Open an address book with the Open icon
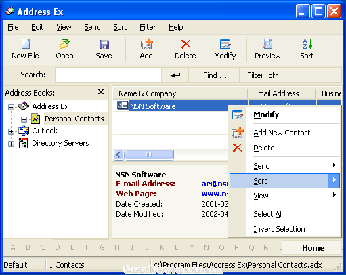The height and width of the screenshot is (275, 346). click(x=64, y=44)
